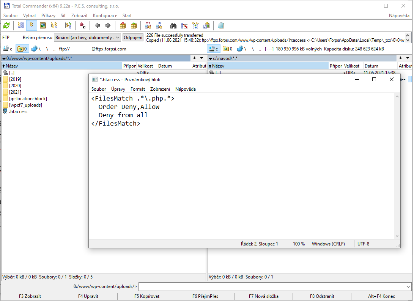The width and height of the screenshot is (414, 302).
Task: Click F3 Zobrazit button
Action: (x=30, y=296)
